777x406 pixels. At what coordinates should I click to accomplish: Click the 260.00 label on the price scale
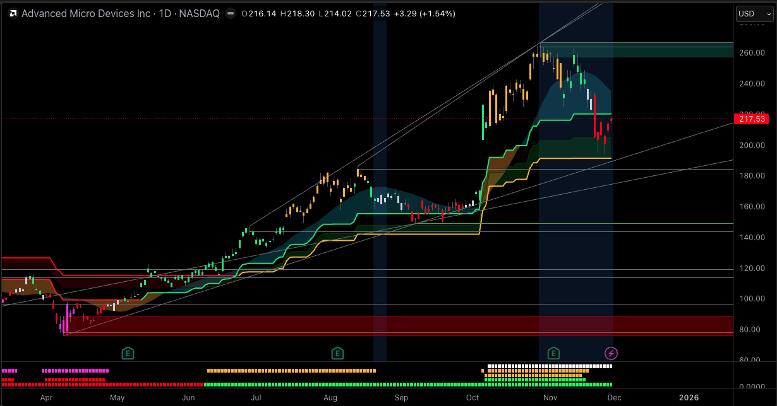point(752,53)
